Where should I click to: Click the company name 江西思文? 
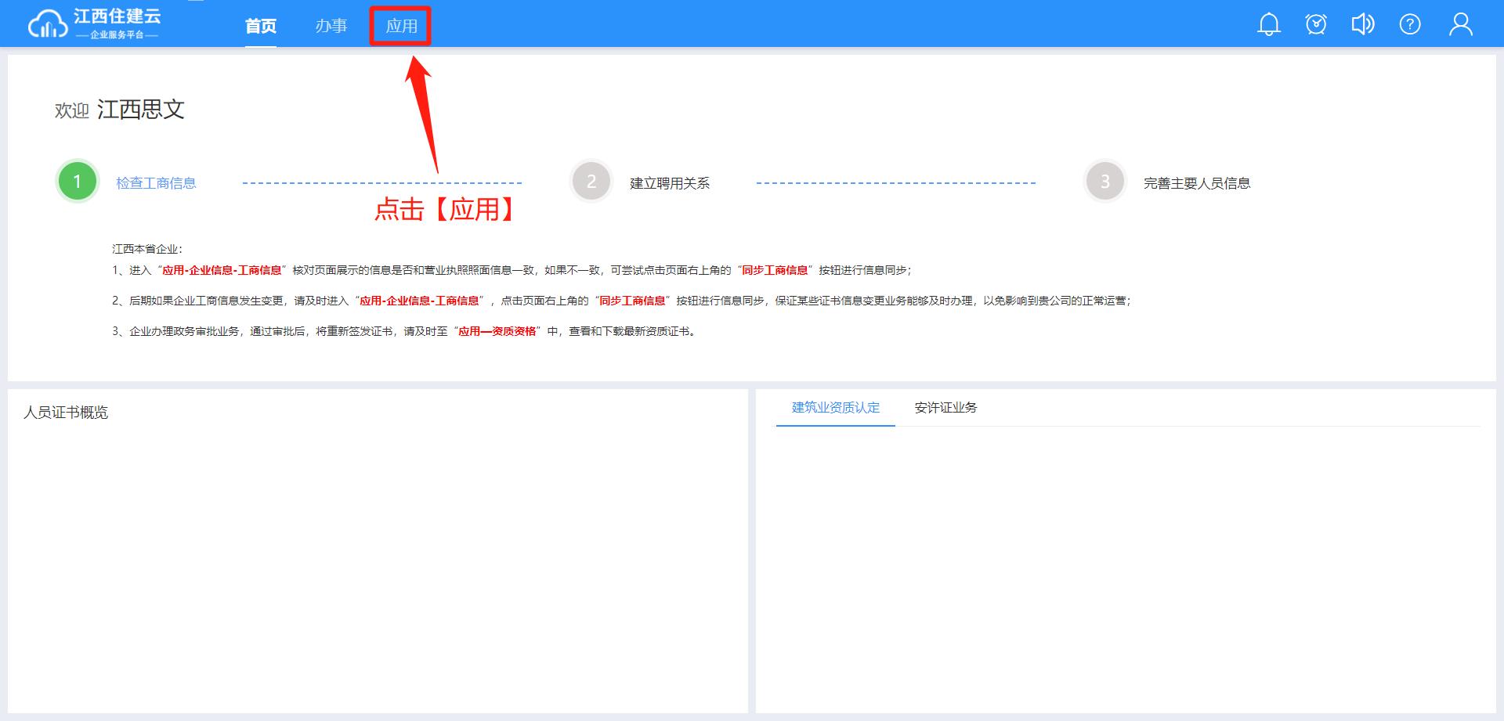pos(141,110)
